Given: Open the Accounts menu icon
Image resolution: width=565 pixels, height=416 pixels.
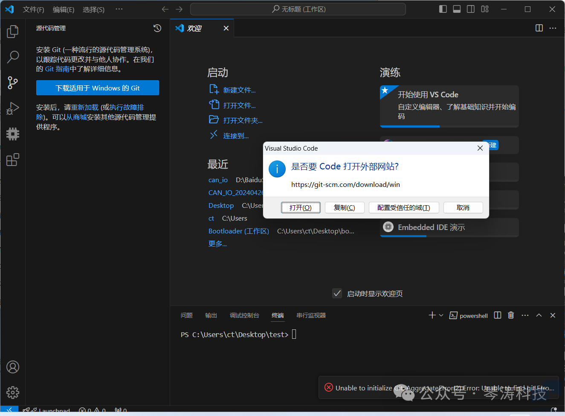Looking at the screenshot, I should [13, 367].
